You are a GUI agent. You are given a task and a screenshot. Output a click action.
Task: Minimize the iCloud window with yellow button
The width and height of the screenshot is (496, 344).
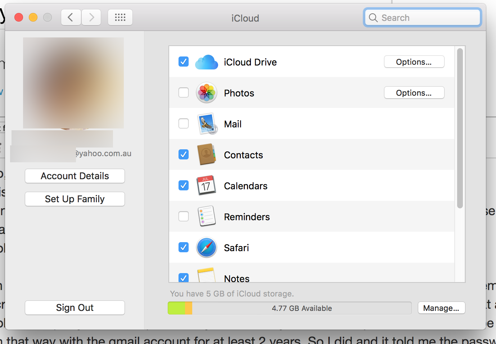pyautogui.click(x=33, y=17)
